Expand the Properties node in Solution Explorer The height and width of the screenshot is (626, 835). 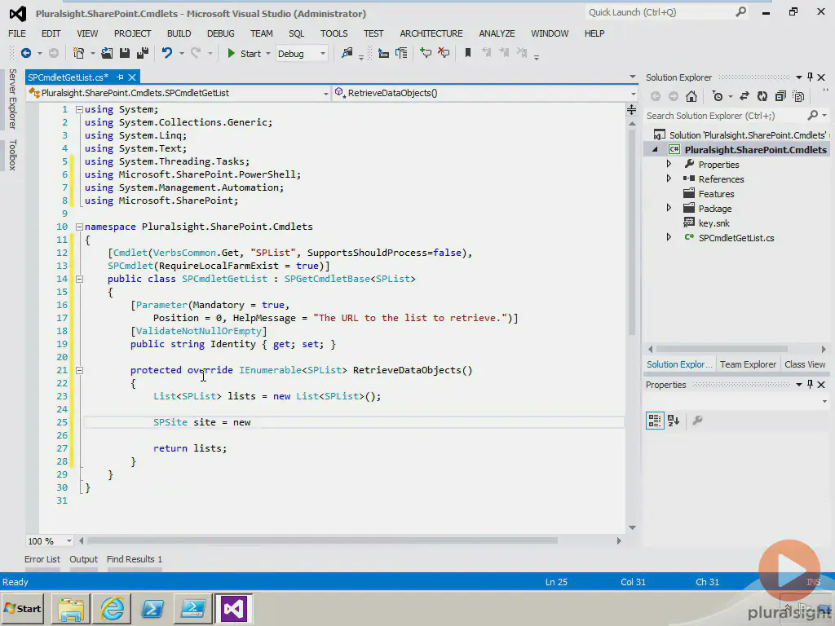pos(669,165)
